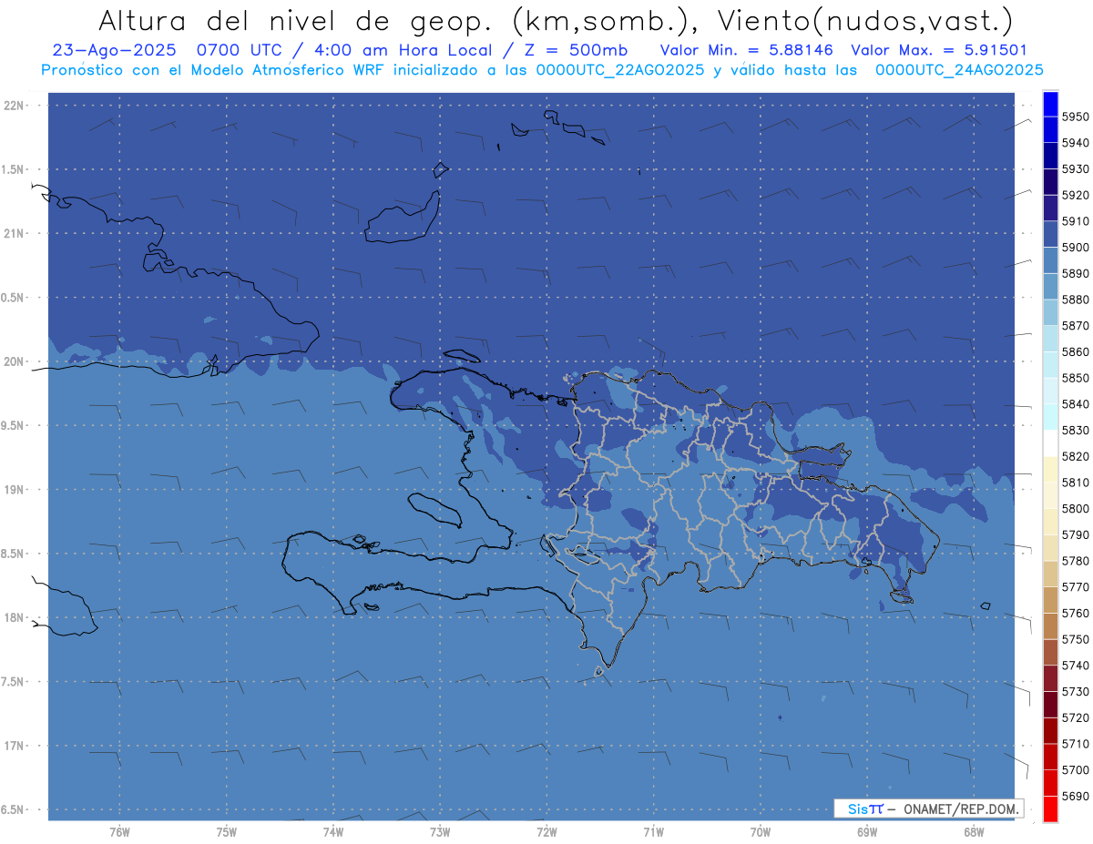Click the '68W' longitude label
Screen dimensions: 1093x844
pos(974,832)
